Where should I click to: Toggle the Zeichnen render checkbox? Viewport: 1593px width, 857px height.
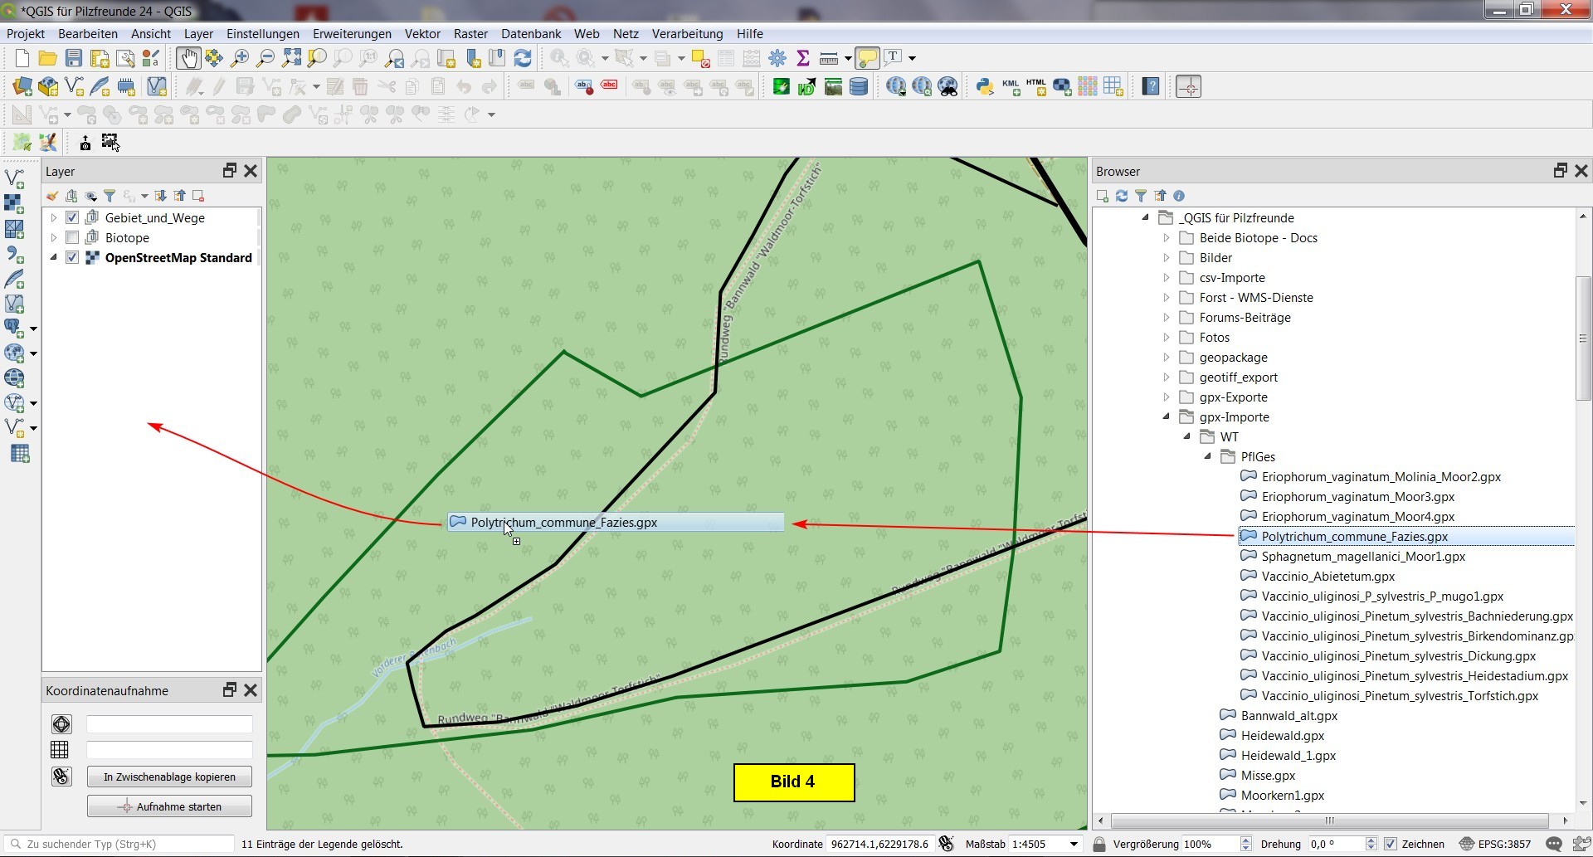(x=1391, y=844)
